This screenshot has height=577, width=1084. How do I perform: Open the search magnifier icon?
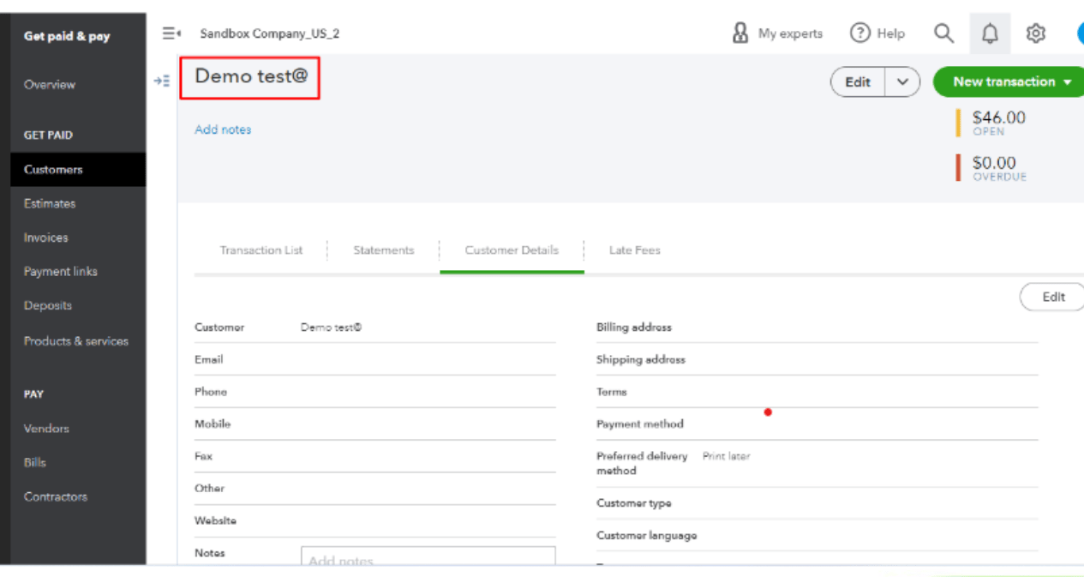coord(943,33)
